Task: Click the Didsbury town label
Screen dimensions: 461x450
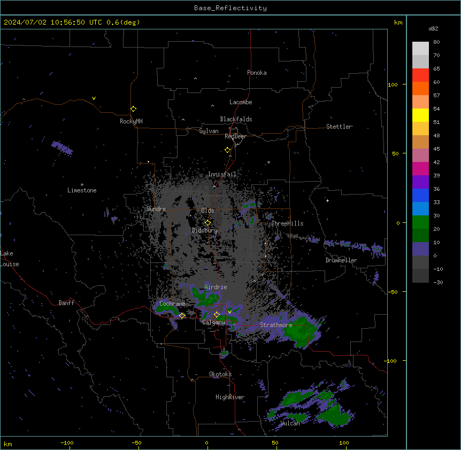Action: click(x=205, y=230)
